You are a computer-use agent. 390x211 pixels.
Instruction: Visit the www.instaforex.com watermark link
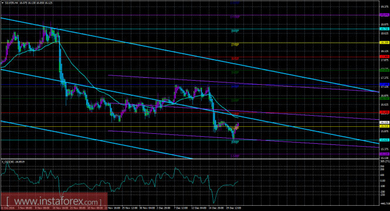[x=54, y=201]
